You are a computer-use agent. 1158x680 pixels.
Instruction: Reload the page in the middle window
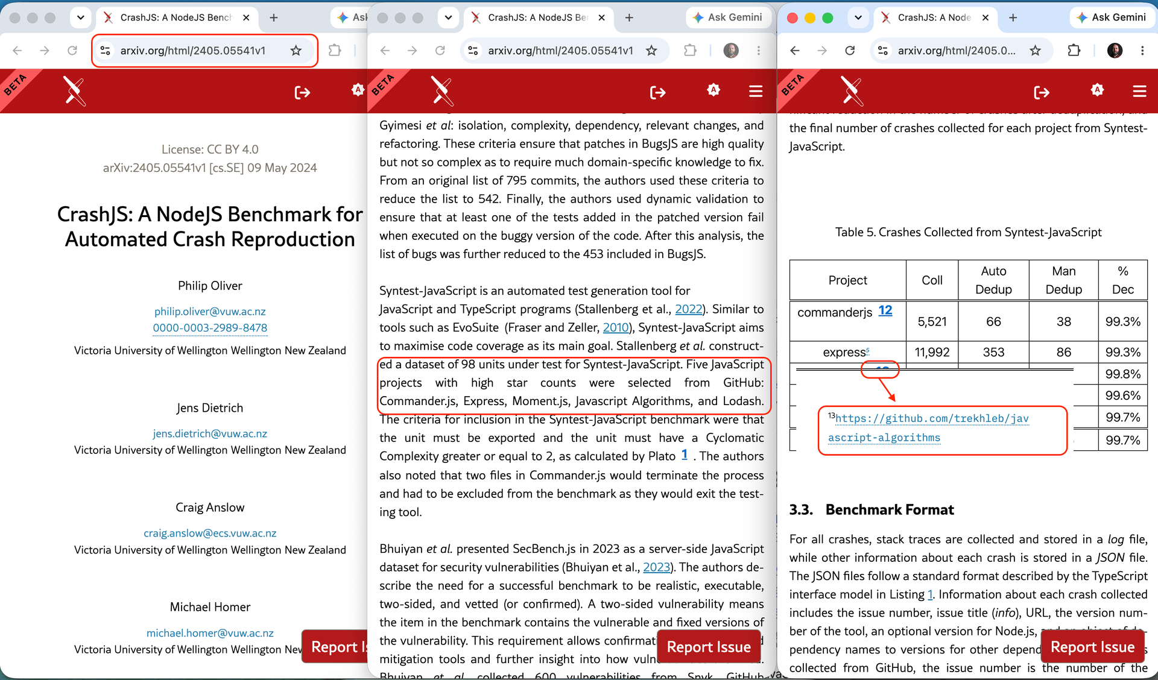[440, 51]
